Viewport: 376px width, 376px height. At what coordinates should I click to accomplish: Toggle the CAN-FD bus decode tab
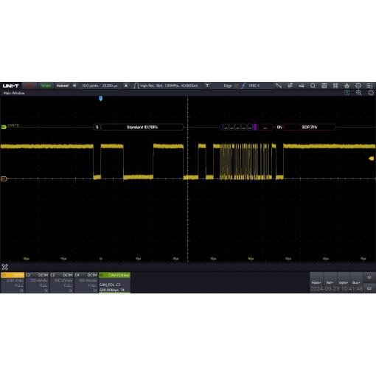[114, 275]
